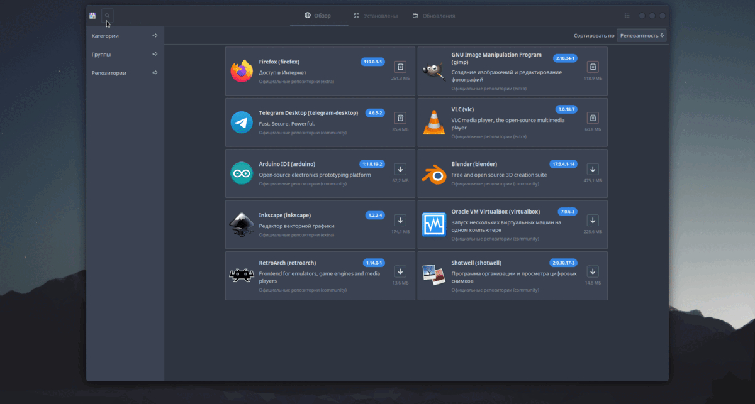Click "Free and open source 3D creation suite"
The image size is (755, 404).
[499, 175]
